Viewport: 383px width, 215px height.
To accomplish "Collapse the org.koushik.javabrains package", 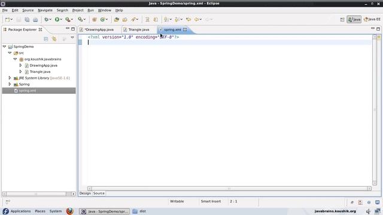I will [15, 59].
